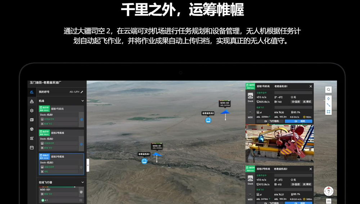Locate Dock-机场1 with its blue target icon
Screen dimensions: 360x204
coord(81,120)
